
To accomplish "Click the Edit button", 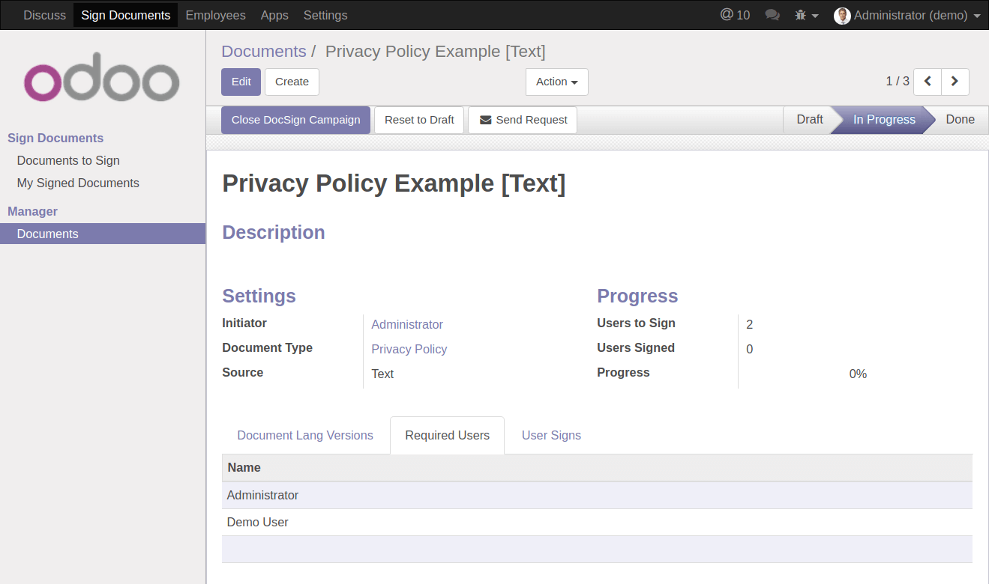I will pyautogui.click(x=241, y=82).
